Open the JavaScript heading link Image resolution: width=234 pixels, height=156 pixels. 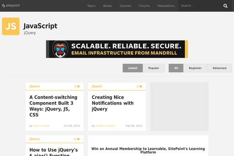[x=40, y=26]
